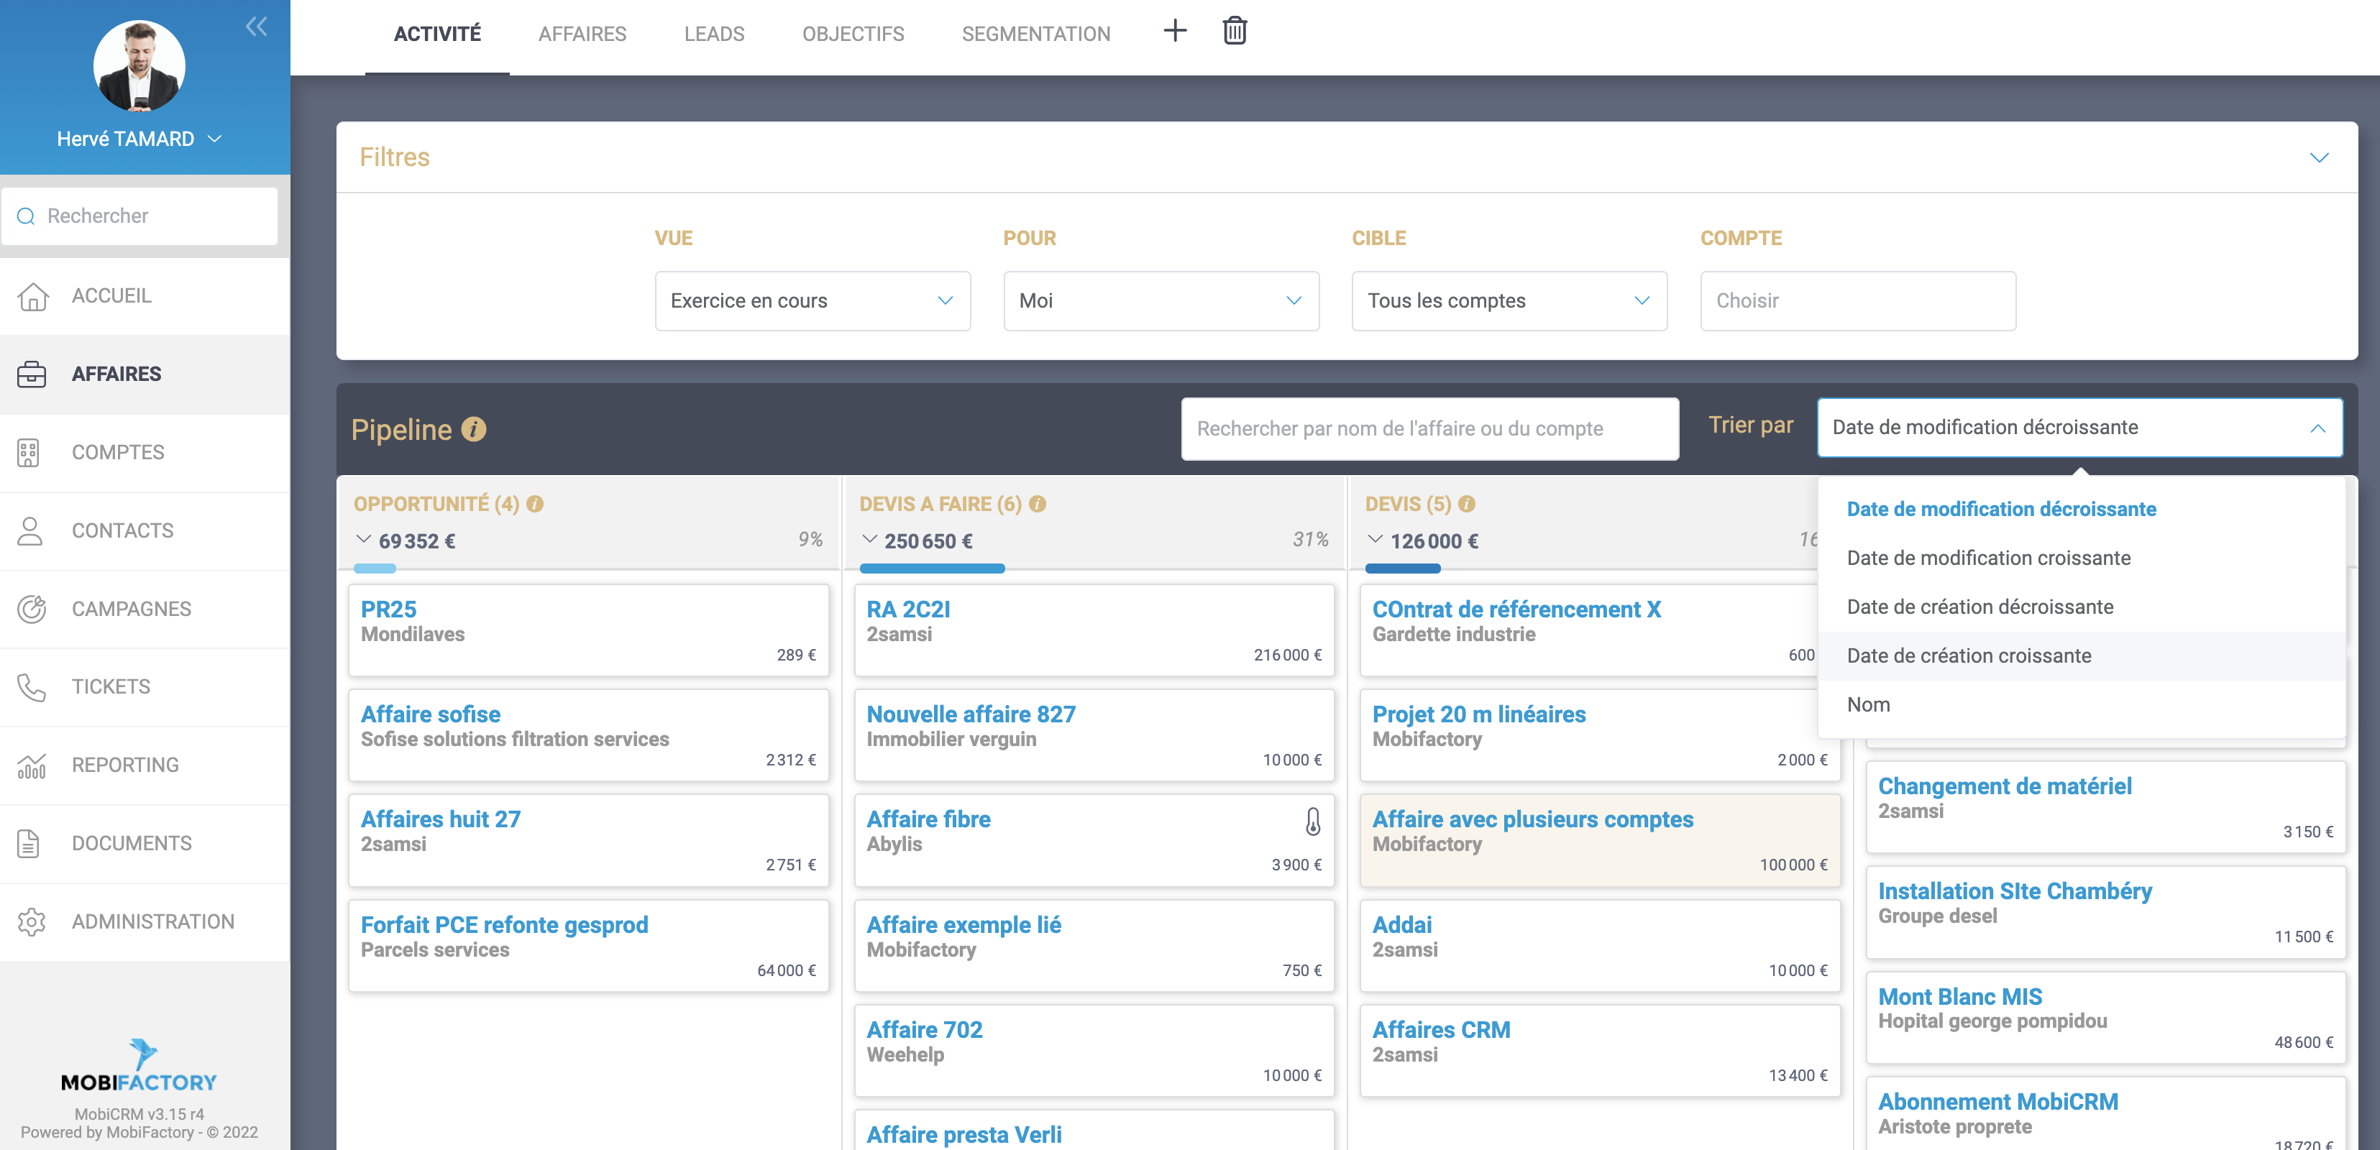Switch to the Objectifs tab
Viewport: 2380px width, 1150px height.
[852, 34]
